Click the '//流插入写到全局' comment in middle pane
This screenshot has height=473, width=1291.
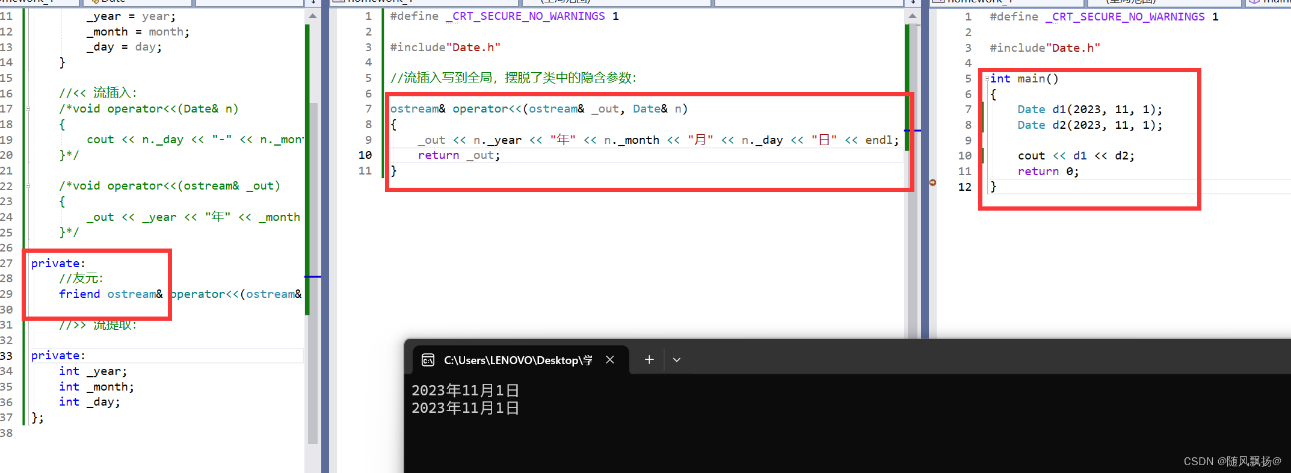[x=513, y=78]
